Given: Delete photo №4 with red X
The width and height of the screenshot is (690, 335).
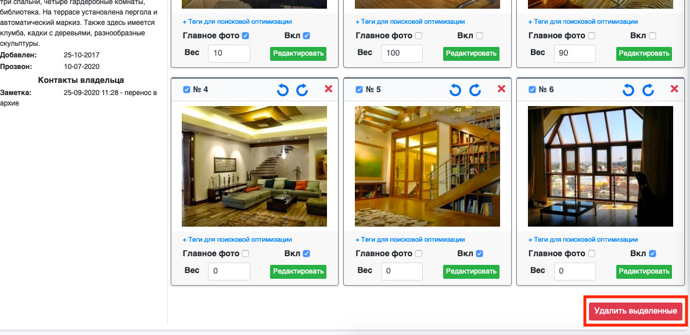Looking at the screenshot, I should pyautogui.click(x=329, y=89).
